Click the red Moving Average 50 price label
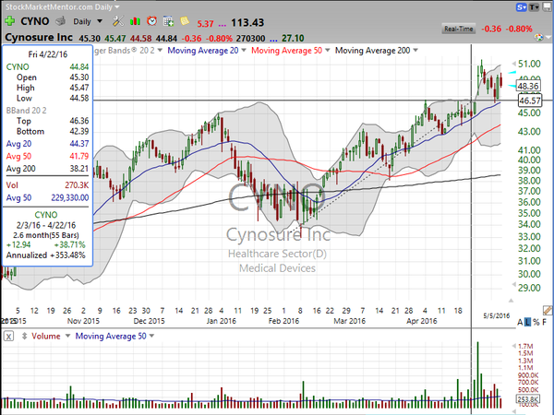The width and height of the screenshot is (554, 415). pyautogui.click(x=286, y=51)
